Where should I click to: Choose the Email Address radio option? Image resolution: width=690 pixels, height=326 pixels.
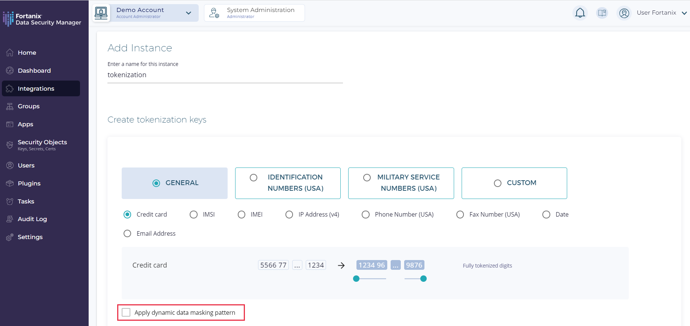[127, 233]
